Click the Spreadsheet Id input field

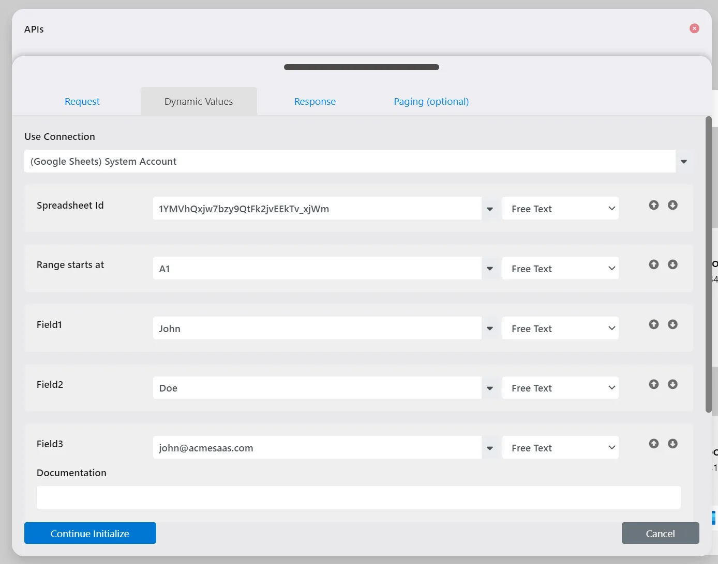coord(317,209)
